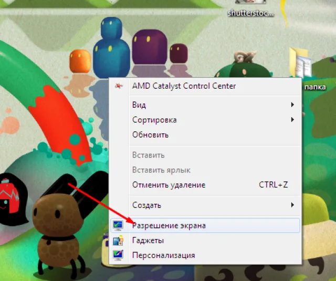The height and width of the screenshot is (281, 336).
Task: Select the Вставить menu entry
Action: coord(205,155)
